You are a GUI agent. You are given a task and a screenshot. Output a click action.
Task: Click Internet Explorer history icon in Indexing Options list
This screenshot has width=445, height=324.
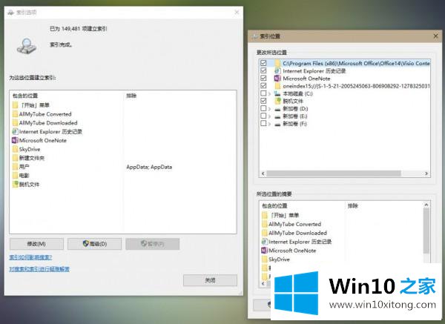[x=15, y=132]
